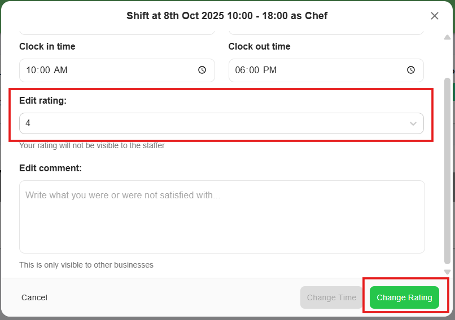Select the minutes in Clock in time
Screen dimensions: 455x320
[x=45, y=70]
